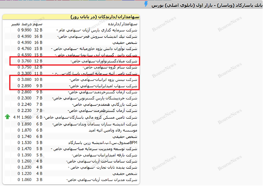Click the blue lightning bolt icon in title bar

coord(146,4)
